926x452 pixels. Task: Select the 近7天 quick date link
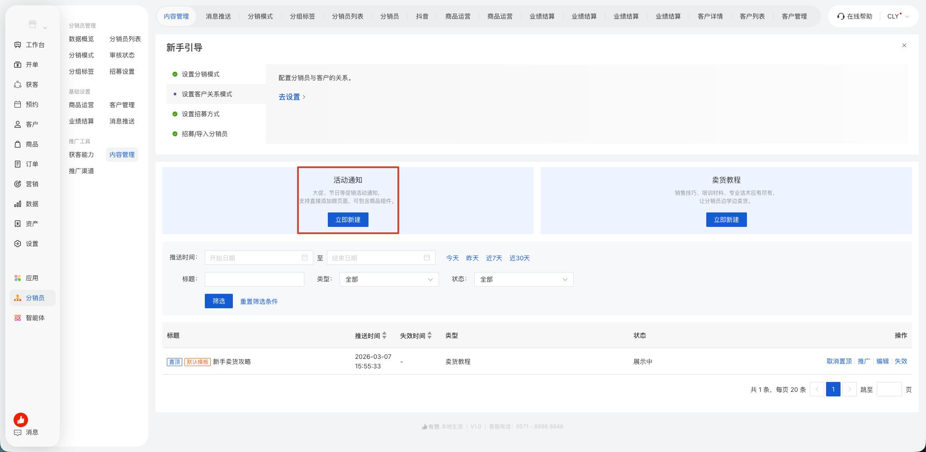pyautogui.click(x=494, y=258)
